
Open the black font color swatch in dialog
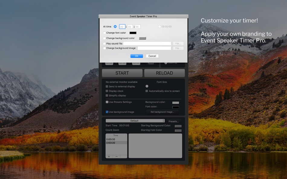133,33
